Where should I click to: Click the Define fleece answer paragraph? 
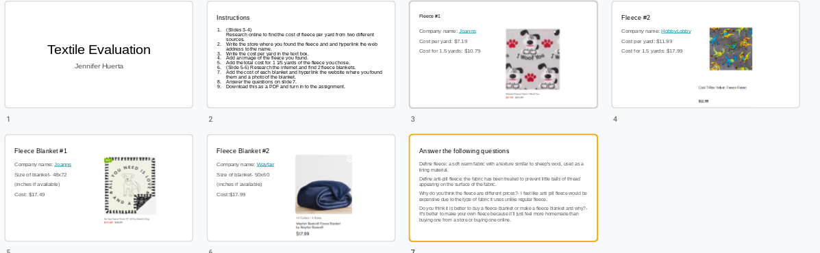[501, 167]
